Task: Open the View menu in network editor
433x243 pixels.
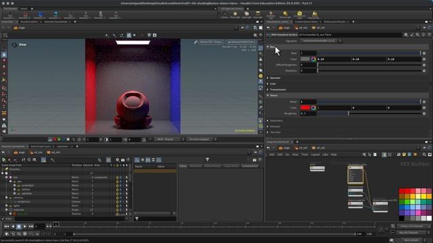Action: click(295, 155)
